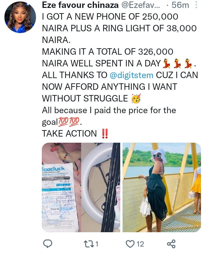Open the receipt and ring light photo

tap(81, 187)
